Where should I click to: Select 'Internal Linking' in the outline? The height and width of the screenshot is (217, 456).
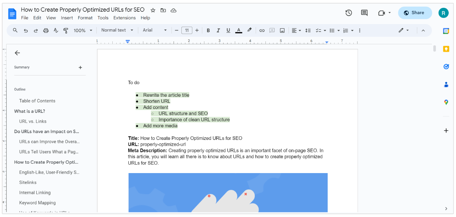pos(35,192)
